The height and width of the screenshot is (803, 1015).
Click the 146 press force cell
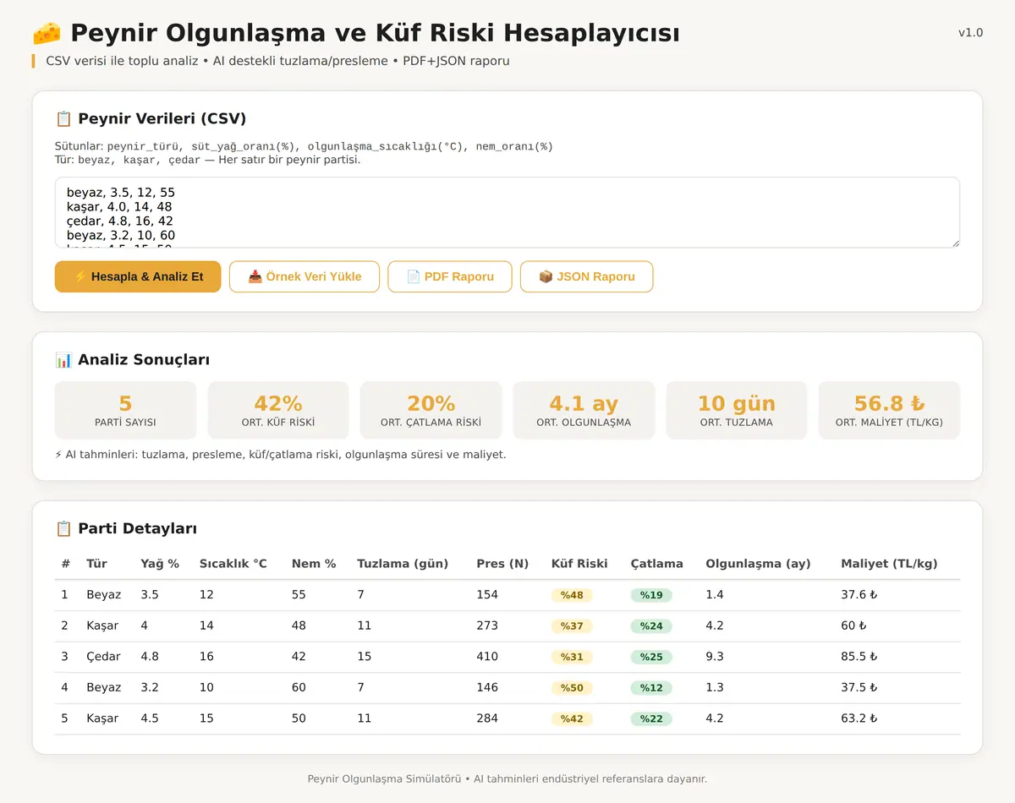[x=487, y=688]
